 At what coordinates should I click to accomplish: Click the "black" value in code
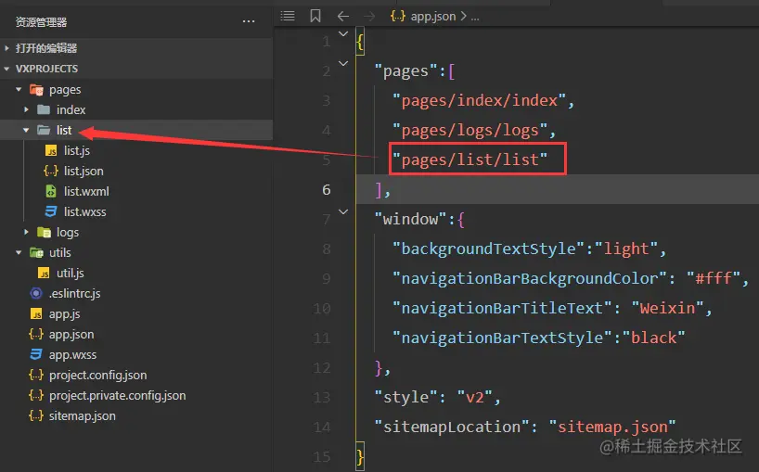point(654,338)
